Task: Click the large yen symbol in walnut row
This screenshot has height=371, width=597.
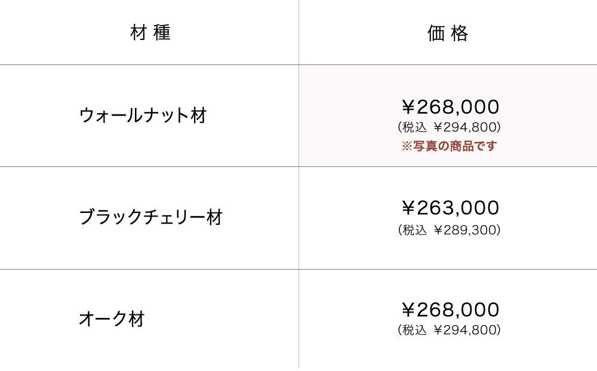Action: [x=408, y=107]
